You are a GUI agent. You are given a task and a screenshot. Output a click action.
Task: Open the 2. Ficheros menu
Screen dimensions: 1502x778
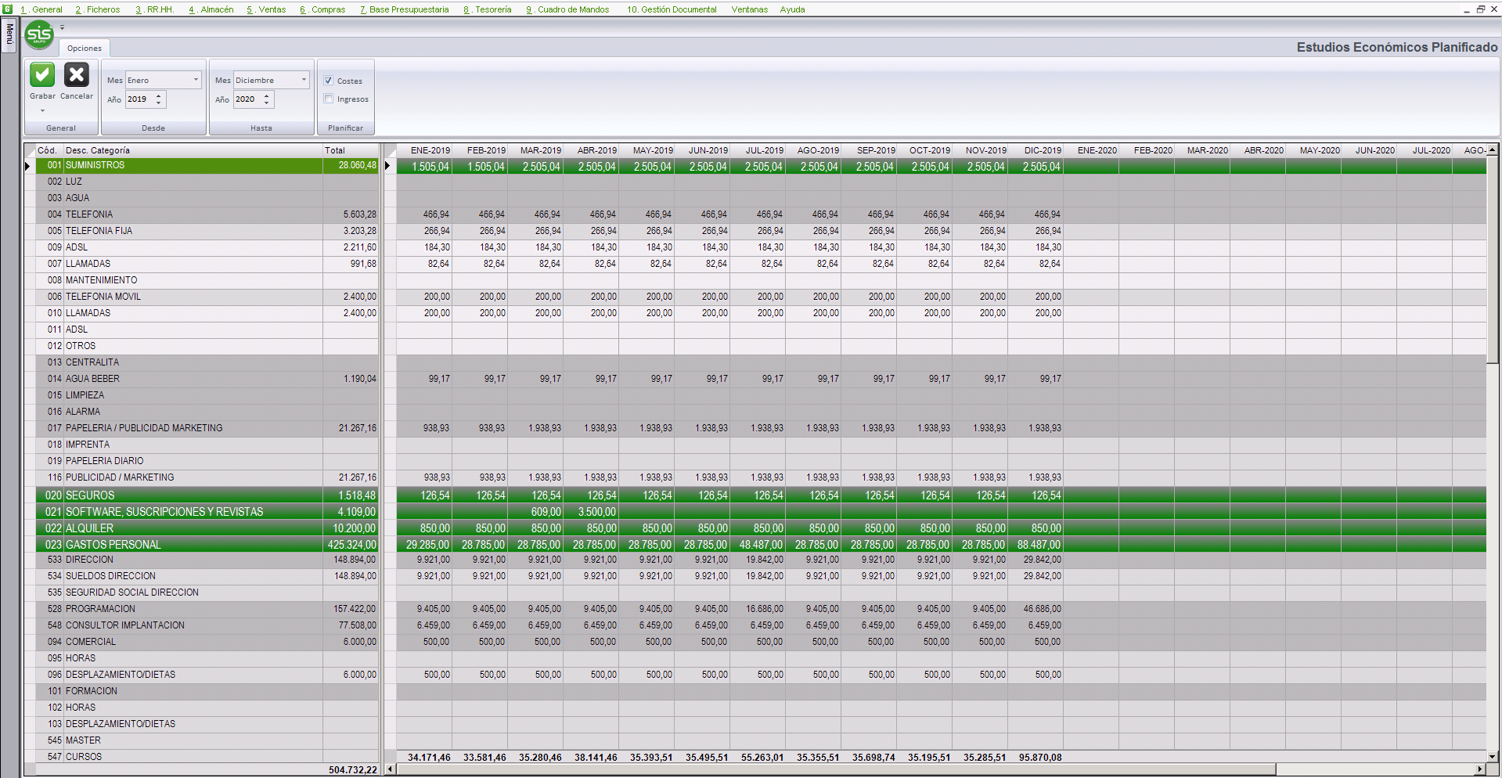tap(98, 9)
